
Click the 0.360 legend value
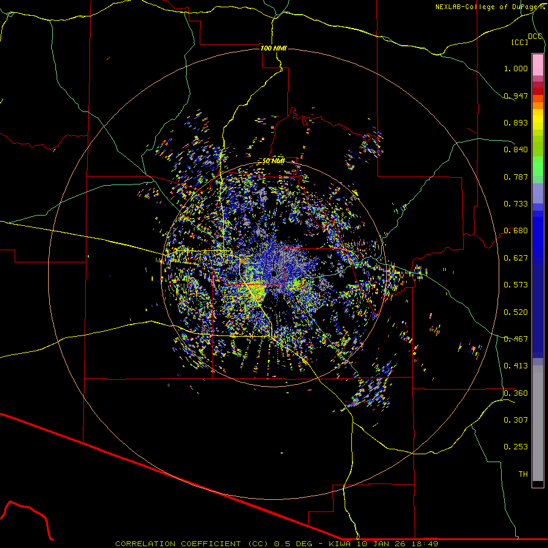516,393
